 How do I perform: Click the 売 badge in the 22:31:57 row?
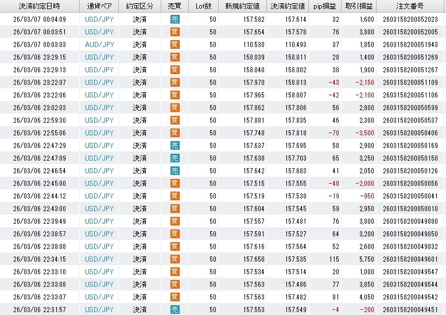[174, 309]
